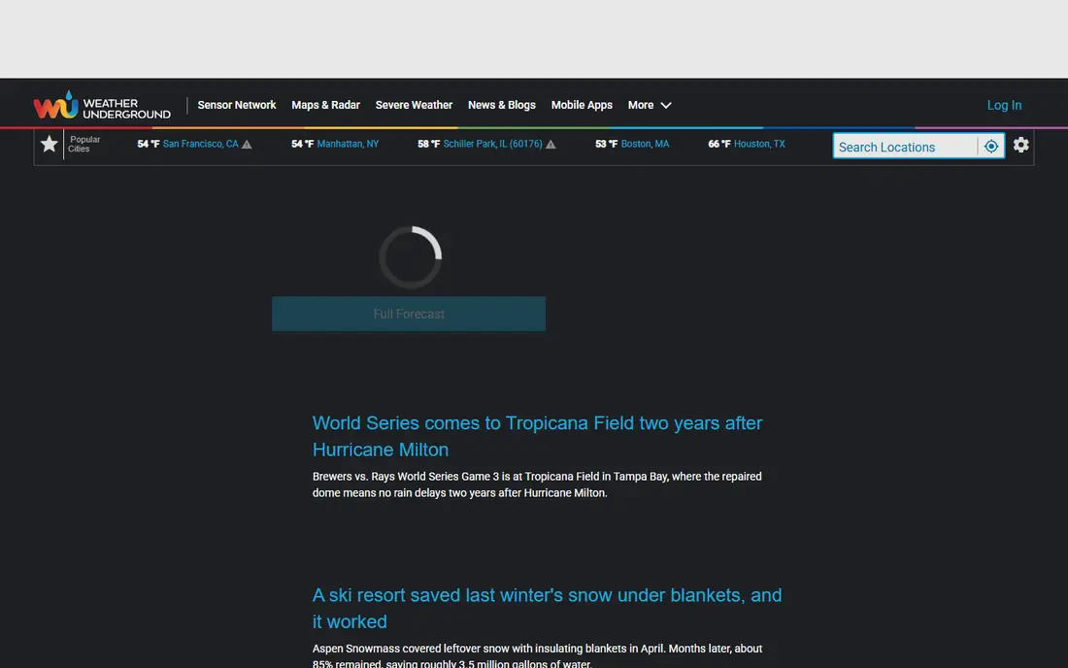Open Severe Weather menu
The image size is (1068, 668).
point(414,105)
